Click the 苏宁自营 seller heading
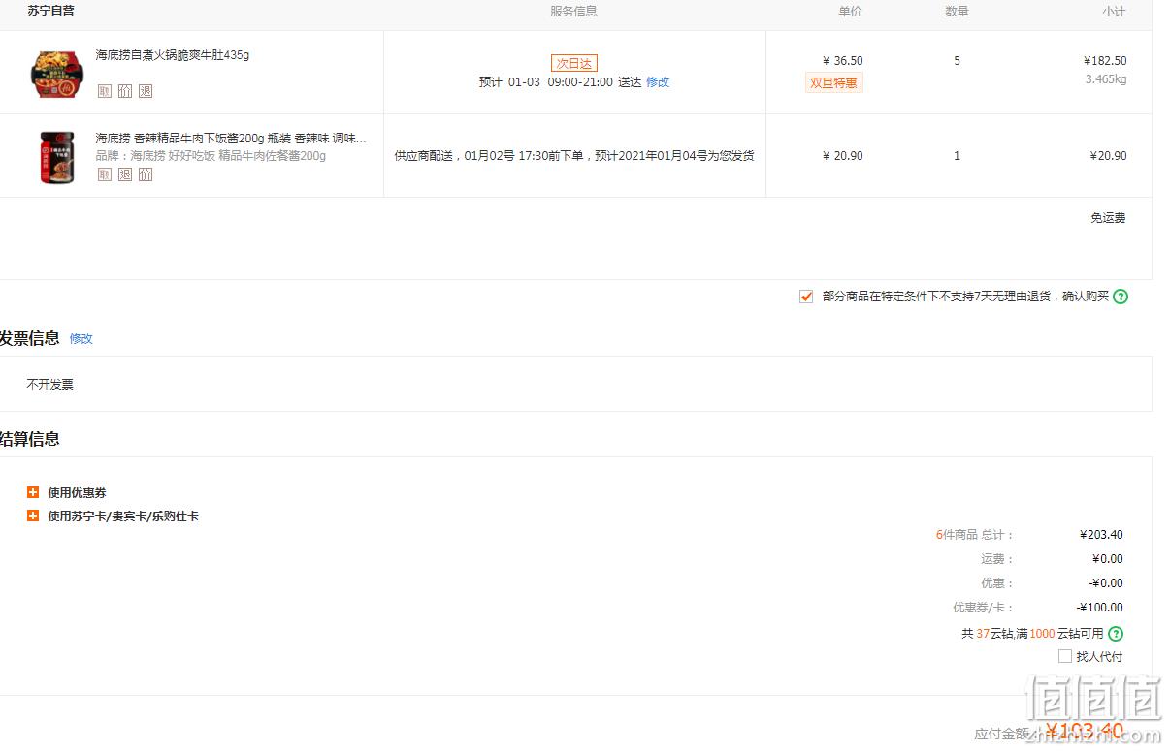 (50, 11)
